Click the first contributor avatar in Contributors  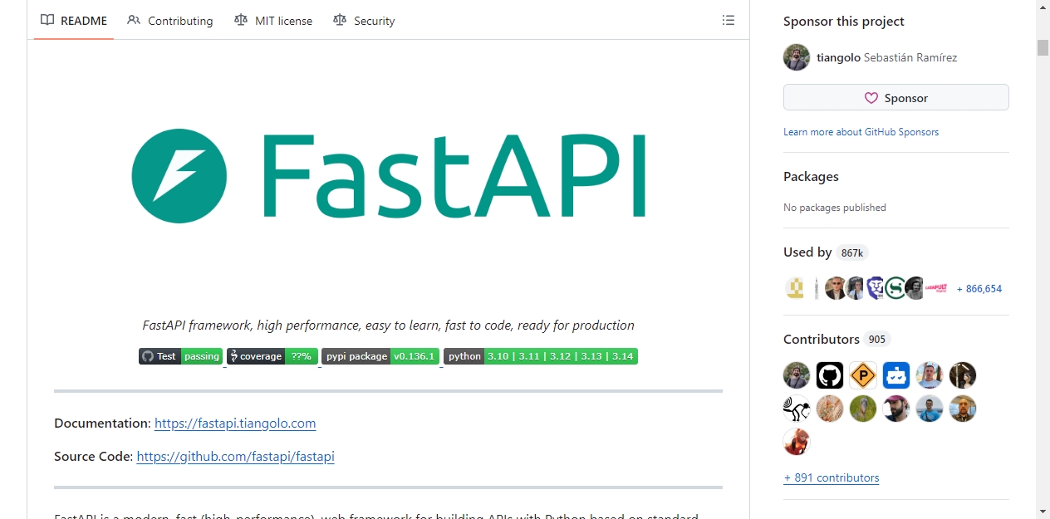(x=797, y=375)
